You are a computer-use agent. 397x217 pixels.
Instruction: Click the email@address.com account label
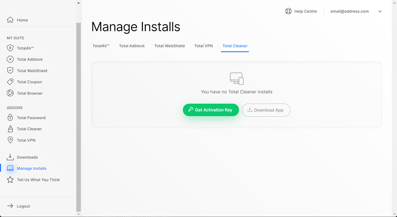coord(350,11)
